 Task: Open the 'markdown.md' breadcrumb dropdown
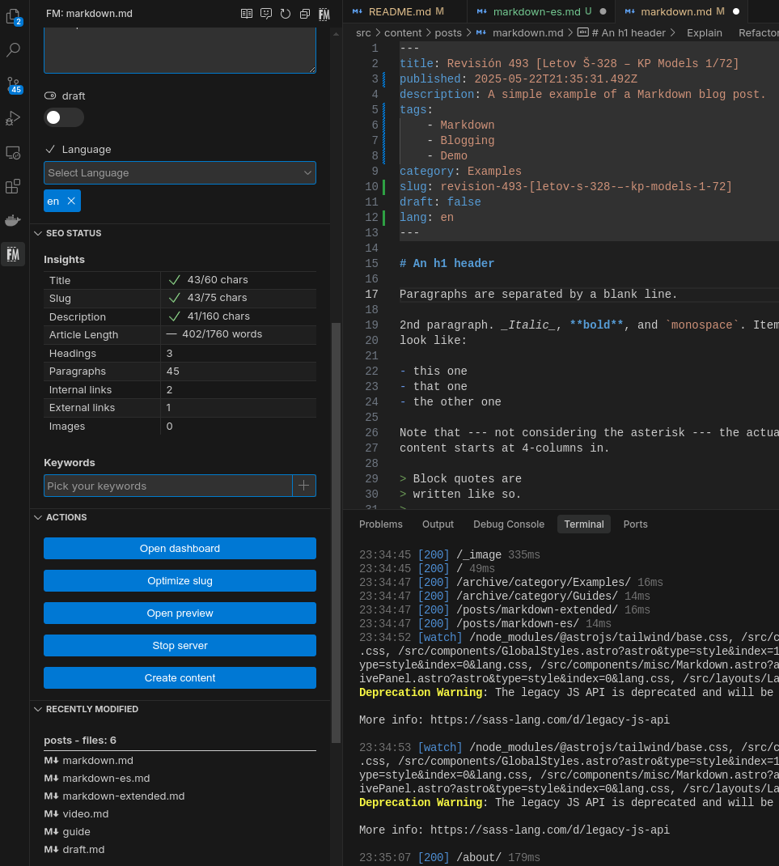pos(519,33)
